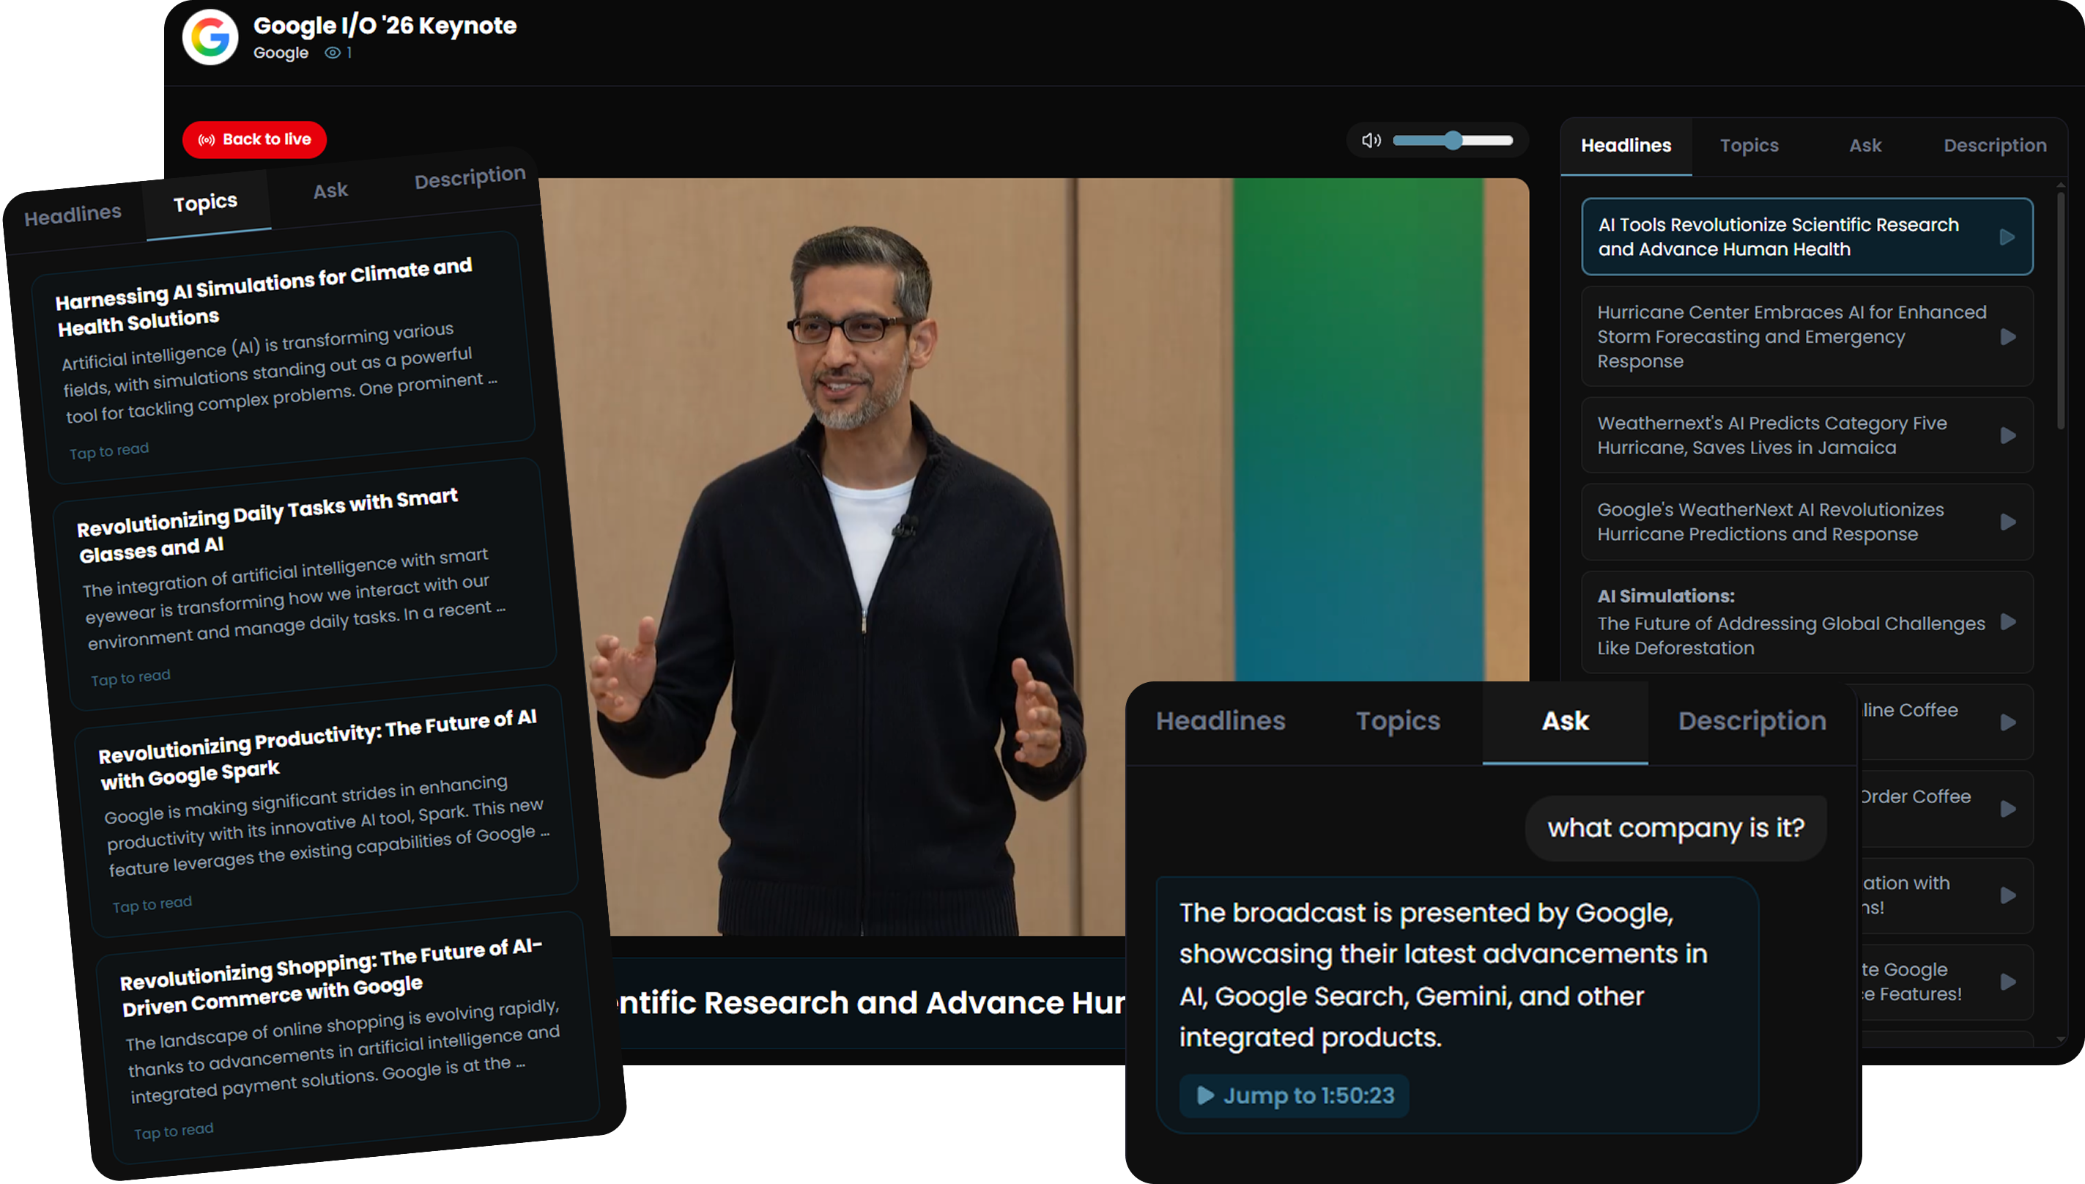Click the play arrow beside 'Order Coffee'
The height and width of the screenshot is (1184, 2085).
pyautogui.click(x=2007, y=809)
